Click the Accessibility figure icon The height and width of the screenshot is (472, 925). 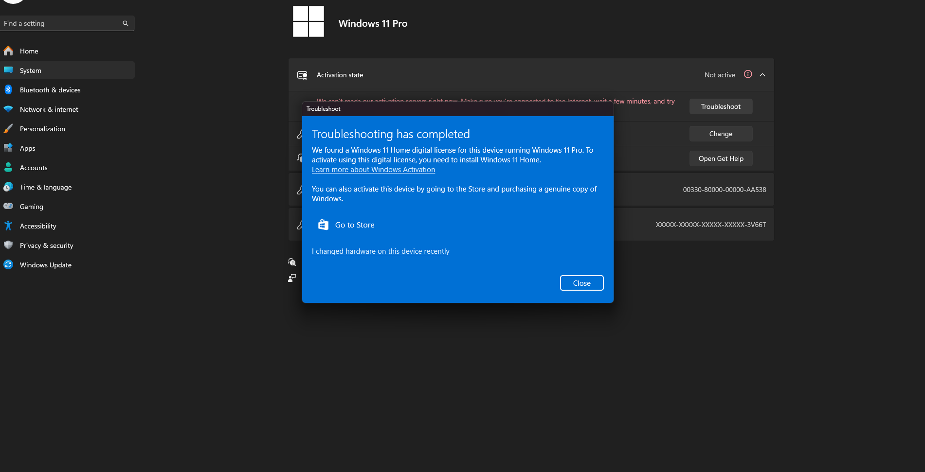pyautogui.click(x=8, y=226)
